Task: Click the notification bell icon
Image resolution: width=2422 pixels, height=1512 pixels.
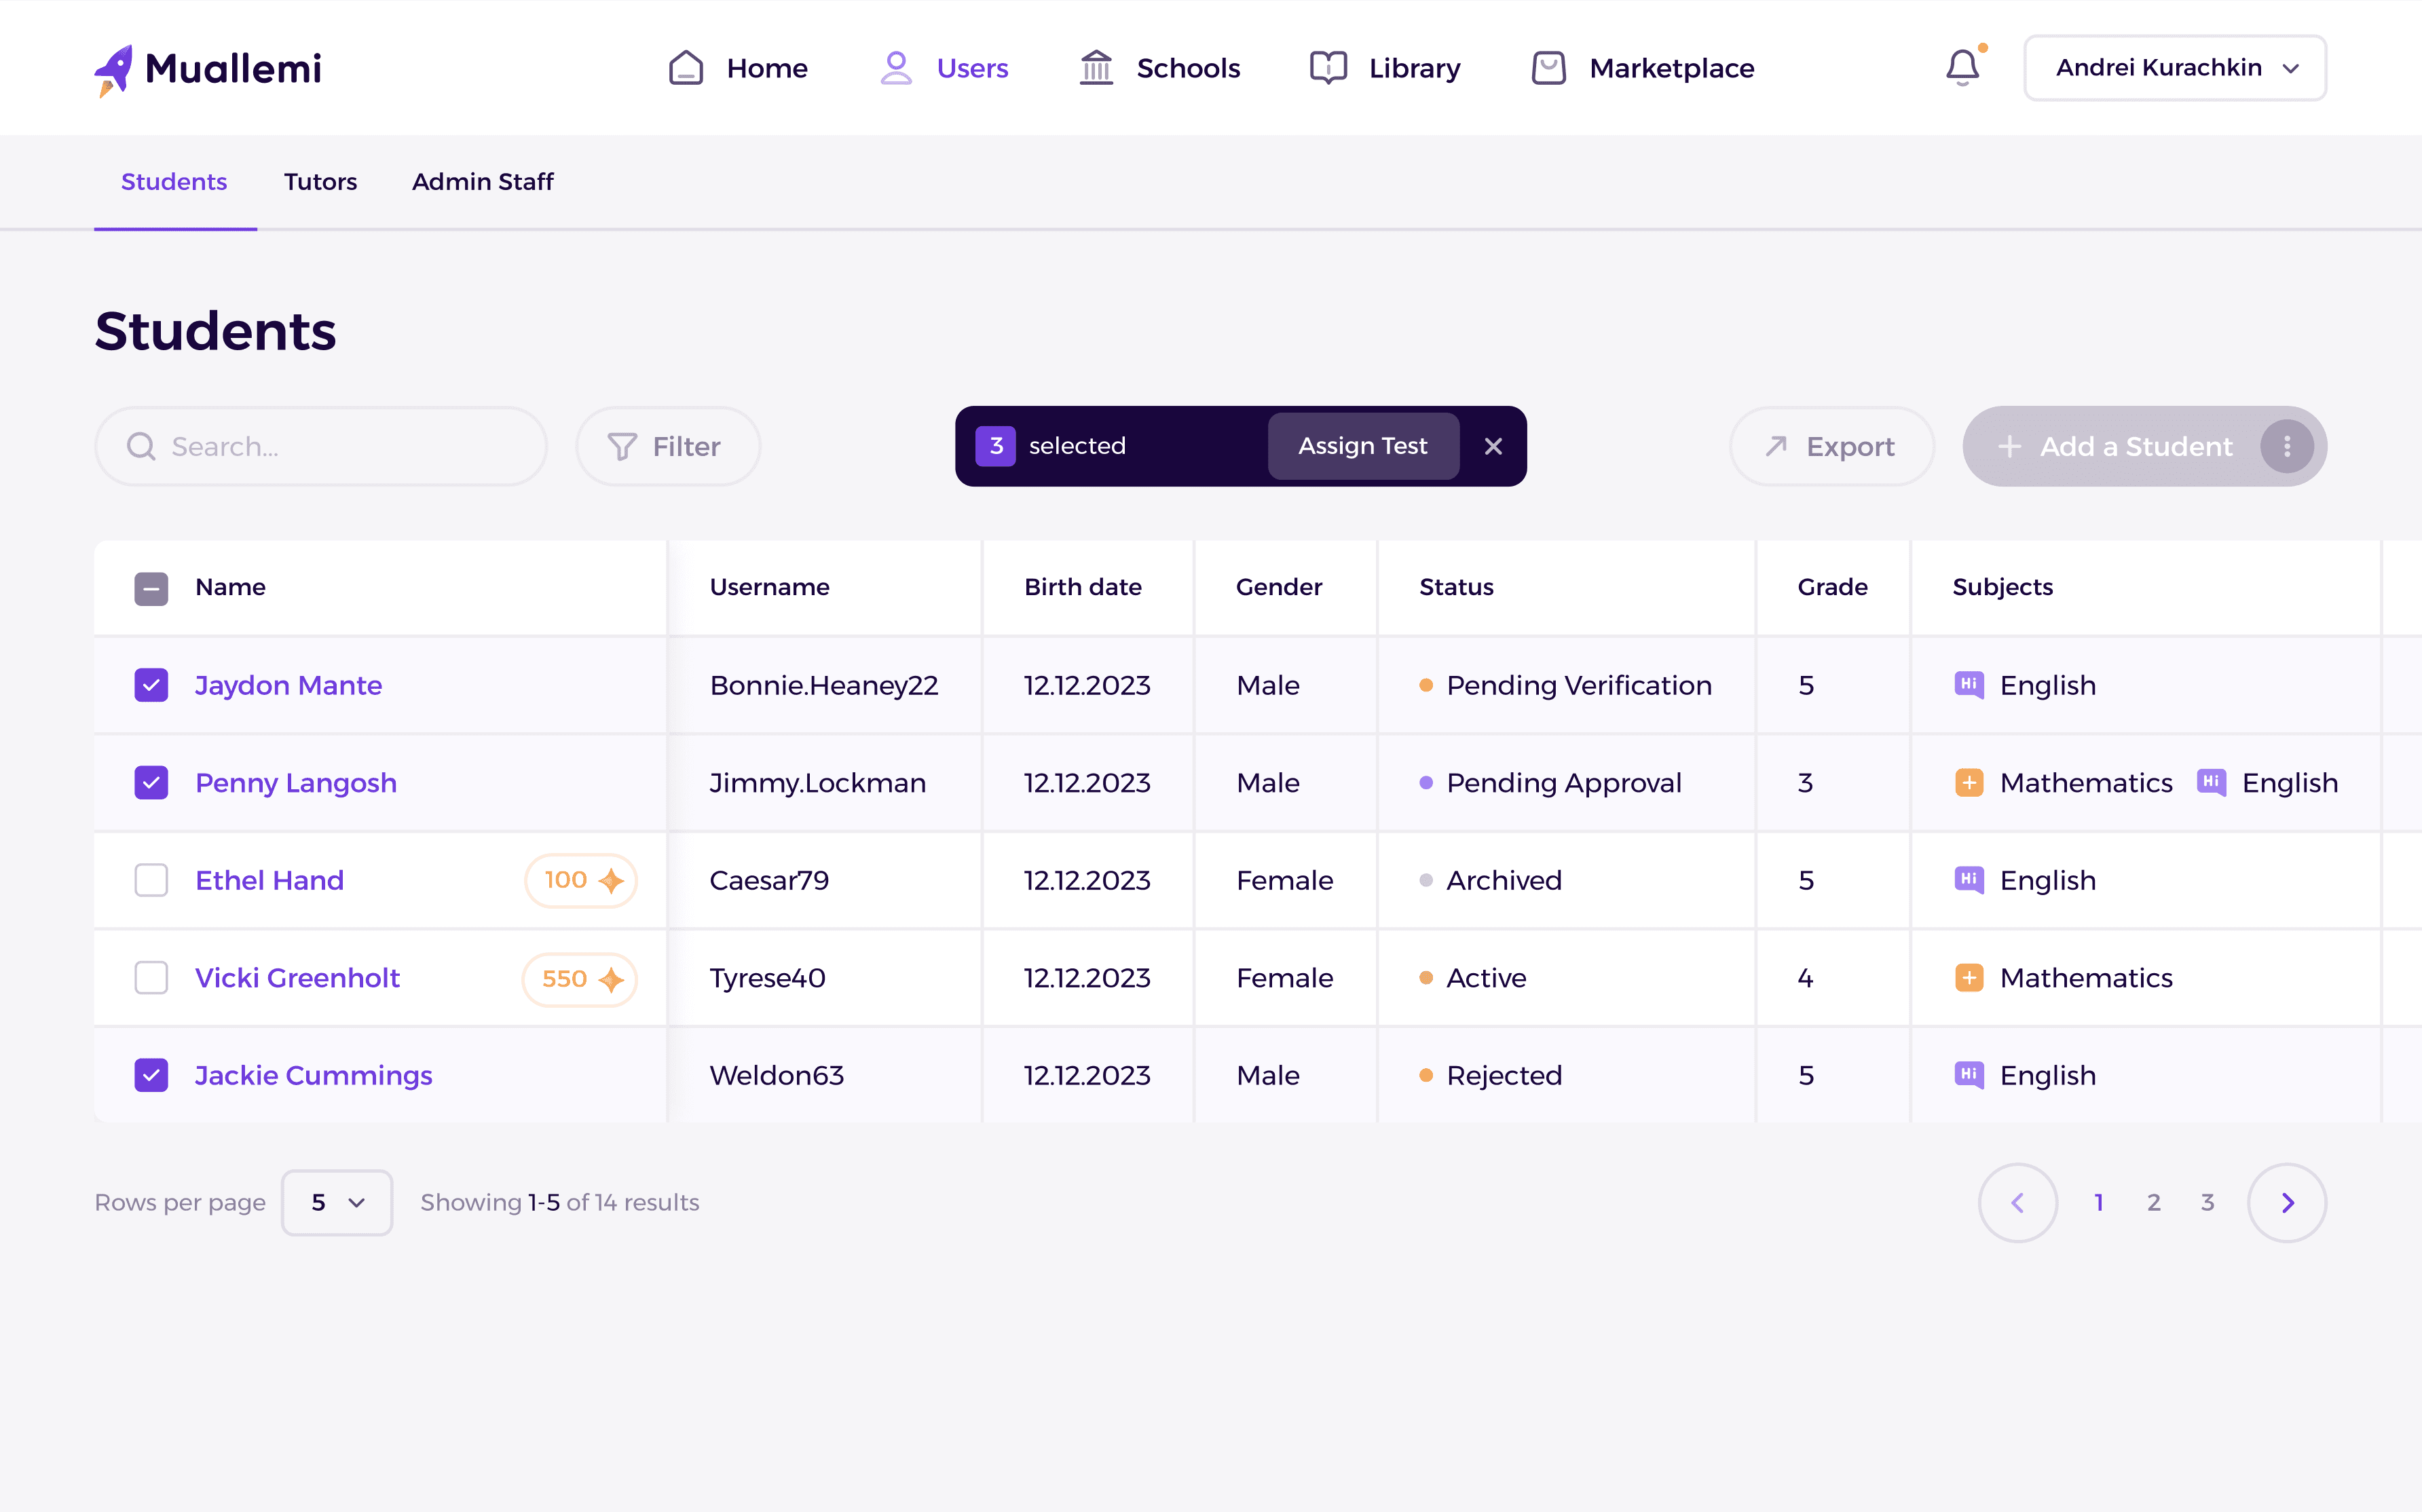Action: tap(1962, 68)
